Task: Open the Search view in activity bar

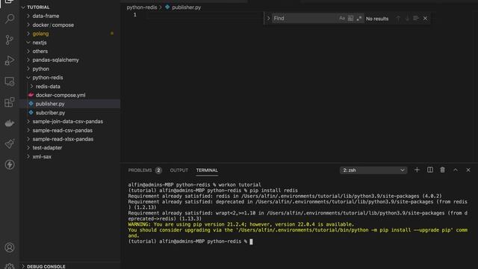Action: click(10, 19)
